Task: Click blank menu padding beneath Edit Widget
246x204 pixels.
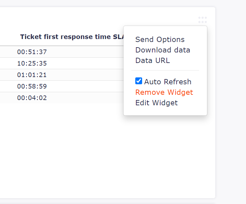Action: (165, 111)
